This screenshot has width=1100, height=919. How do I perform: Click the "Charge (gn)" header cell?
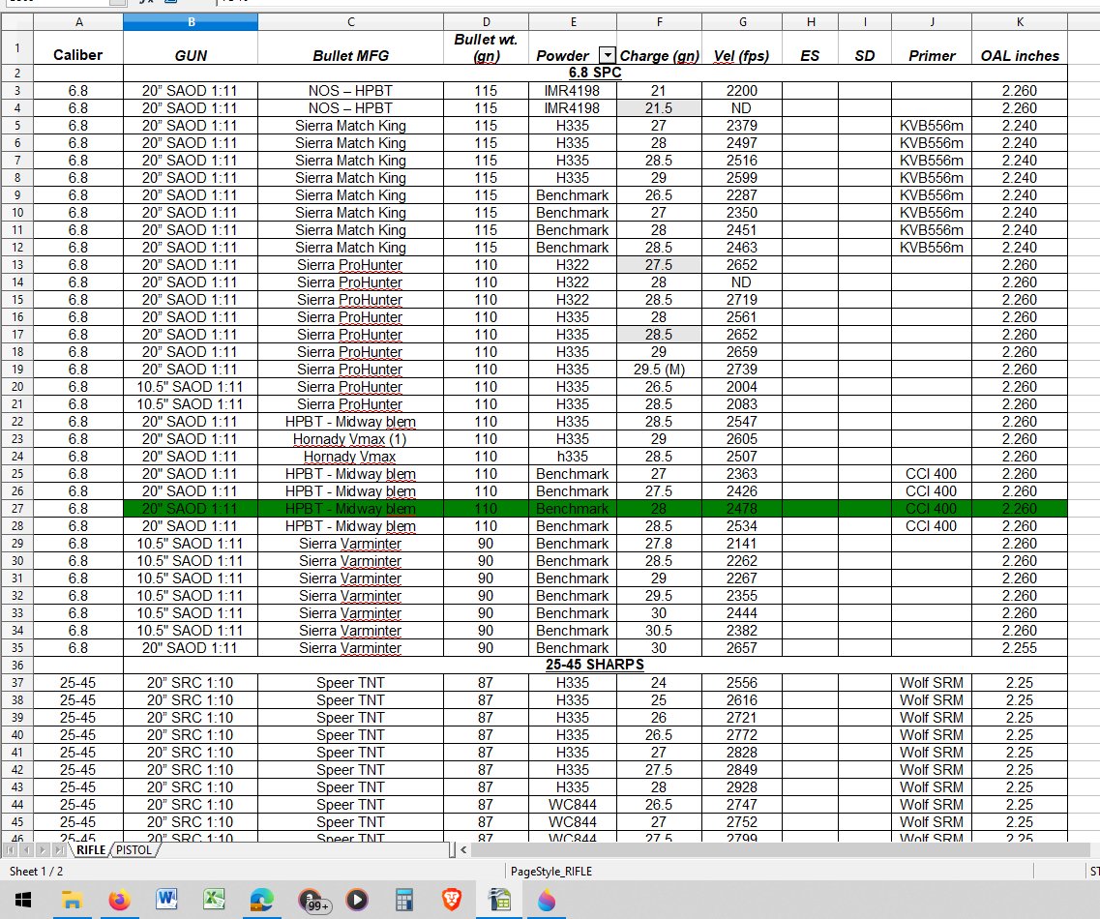(660, 47)
